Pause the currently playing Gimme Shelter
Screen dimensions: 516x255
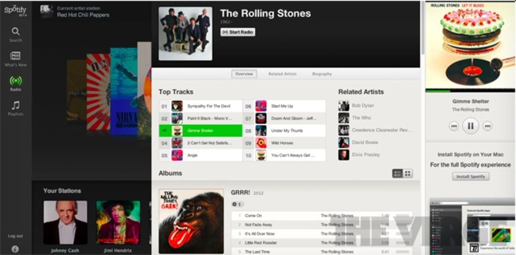pos(470,126)
